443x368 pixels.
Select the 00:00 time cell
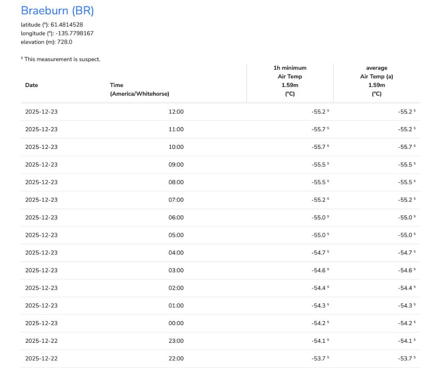[x=176, y=323]
